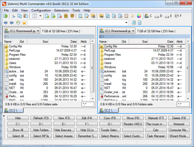Select Ocster_inst... txt file in right panel

142,92
